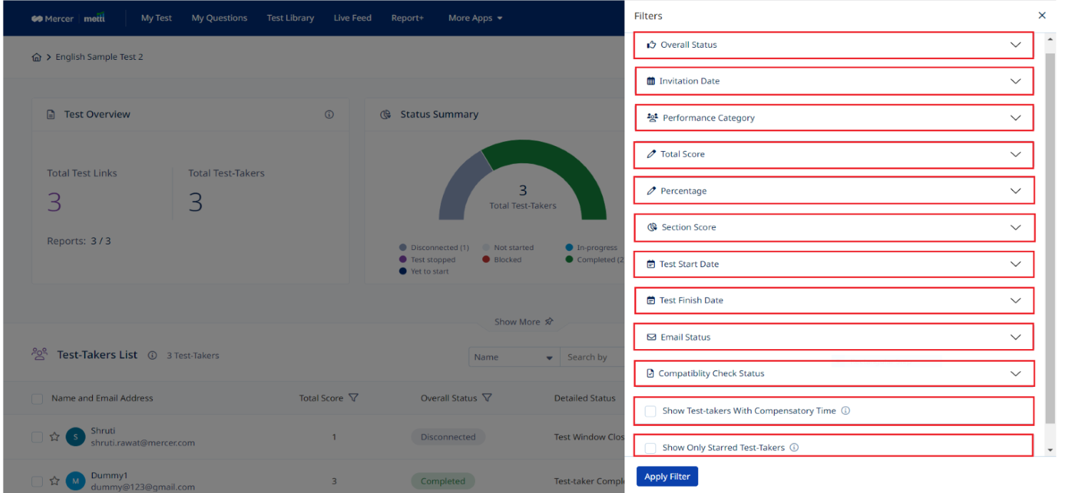Screen dimensions: 1067x493
Task: Star the test-taker Shruti
Action: coord(54,437)
